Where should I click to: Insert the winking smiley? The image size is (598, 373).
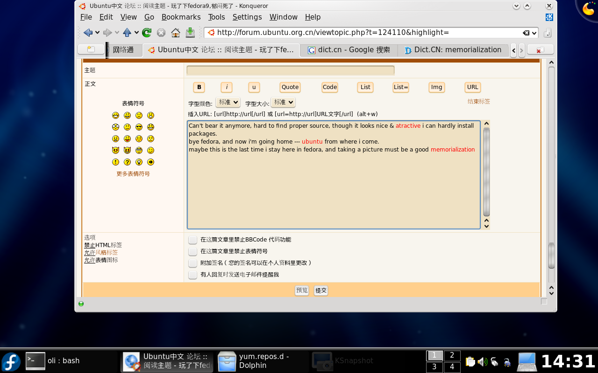click(150, 150)
